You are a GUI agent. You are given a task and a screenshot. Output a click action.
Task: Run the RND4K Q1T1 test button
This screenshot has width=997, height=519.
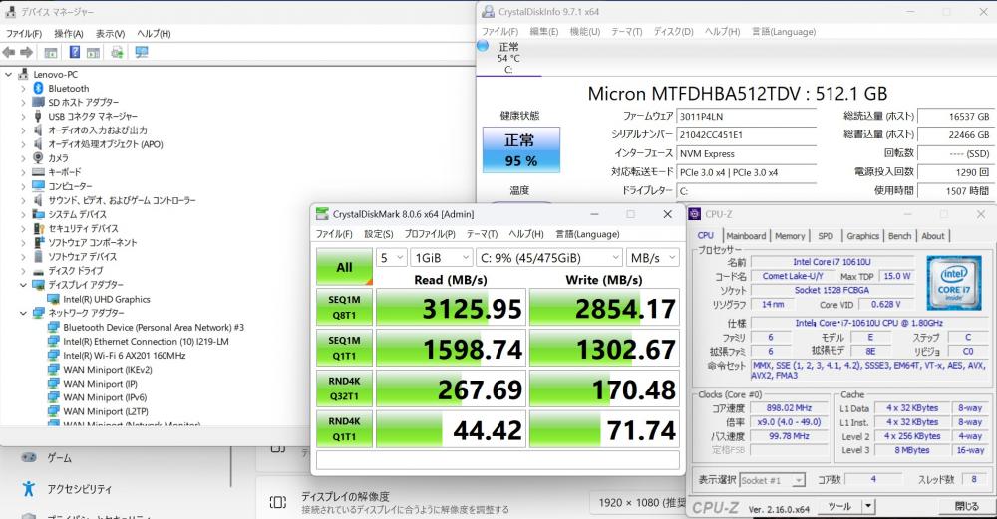(344, 429)
